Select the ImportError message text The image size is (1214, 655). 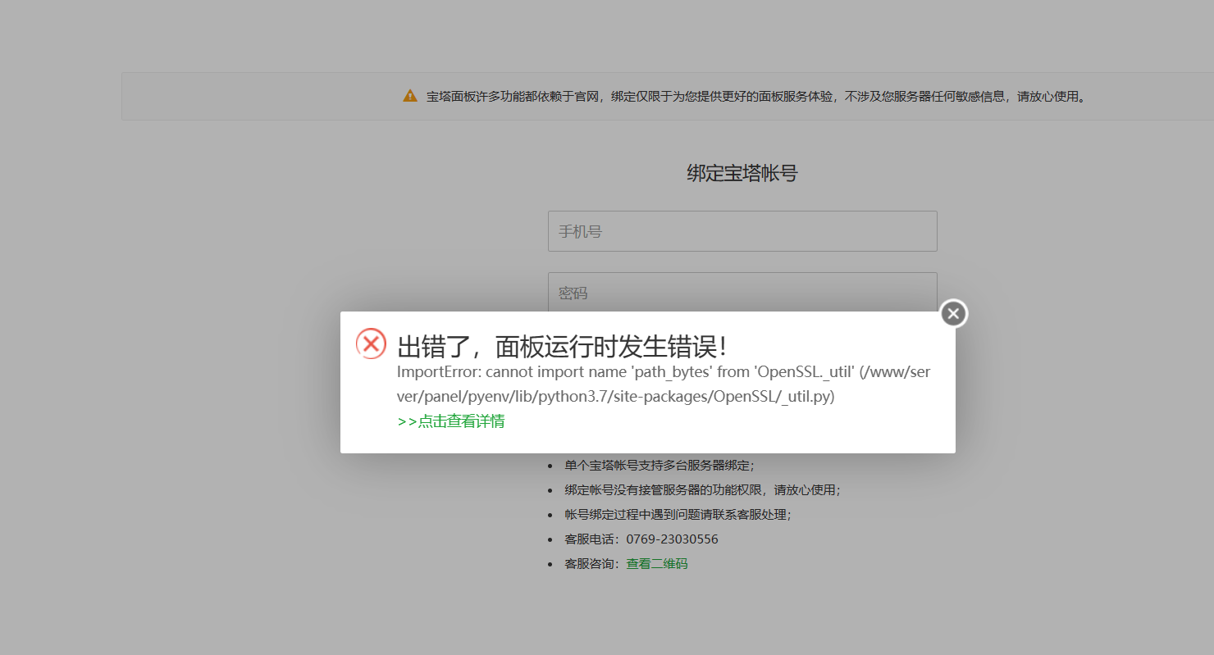pos(664,384)
